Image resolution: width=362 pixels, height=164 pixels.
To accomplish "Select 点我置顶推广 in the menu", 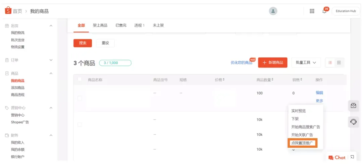I will click(x=302, y=143).
